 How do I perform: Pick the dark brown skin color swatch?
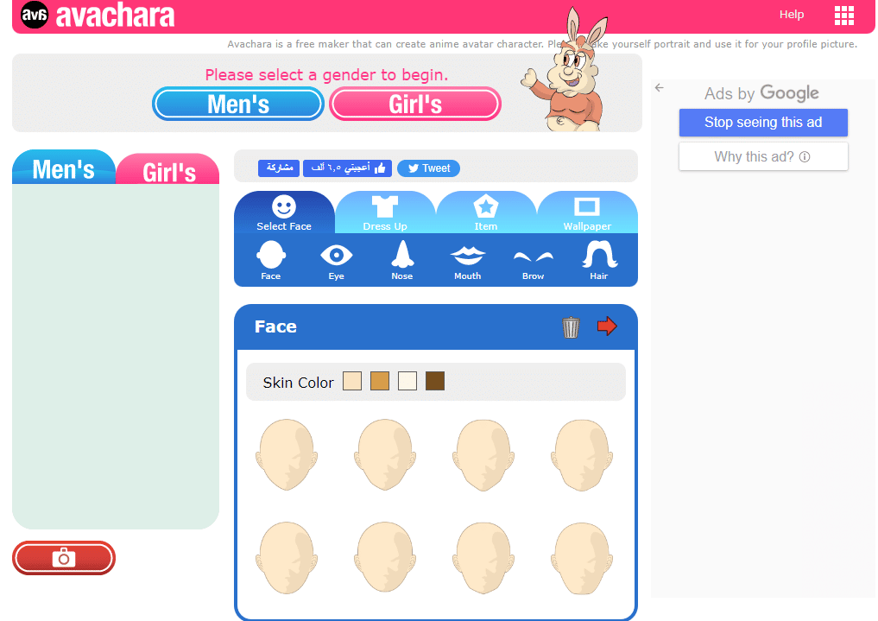(x=435, y=382)
